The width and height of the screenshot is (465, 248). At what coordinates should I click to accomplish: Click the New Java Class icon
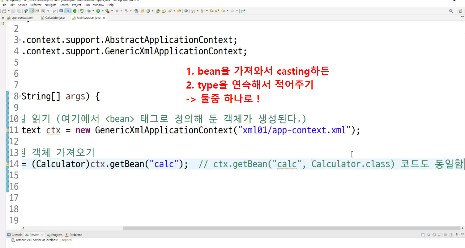pyautogui.click(x=148, y=11)
